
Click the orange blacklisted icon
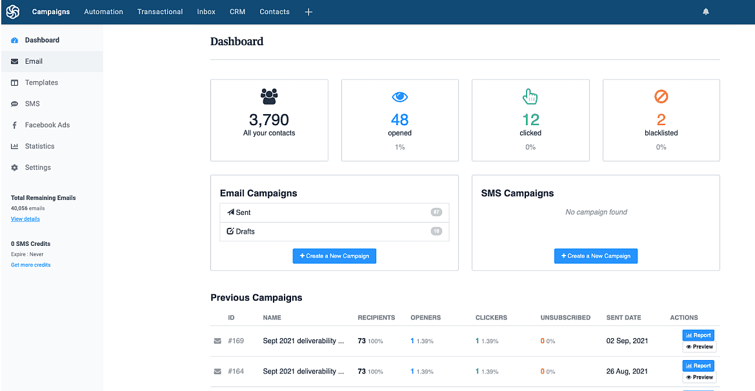tap(661, 96)
